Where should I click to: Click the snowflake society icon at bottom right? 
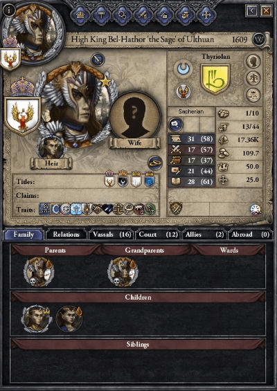(256, 210)
